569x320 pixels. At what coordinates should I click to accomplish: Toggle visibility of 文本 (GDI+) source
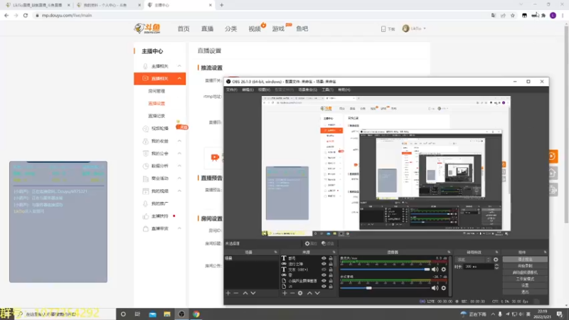324,270
